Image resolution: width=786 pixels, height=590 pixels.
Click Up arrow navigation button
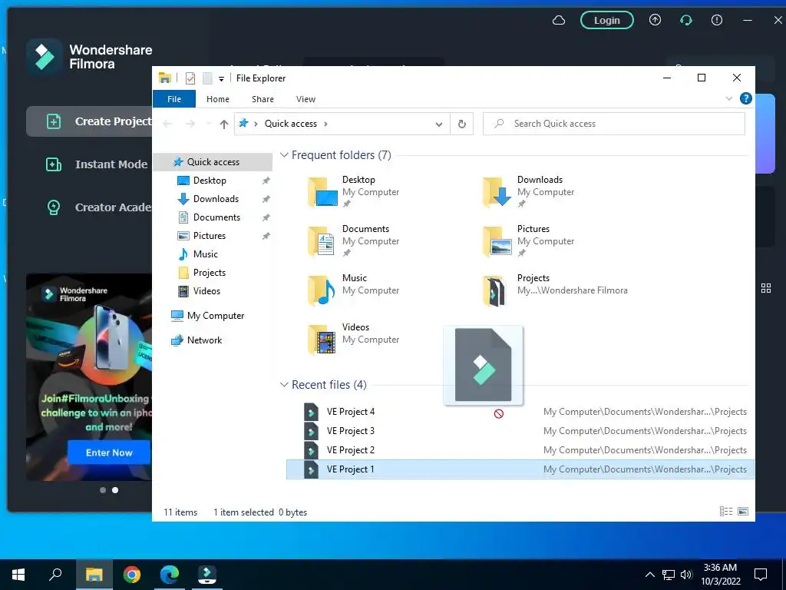tap(224, 124)
